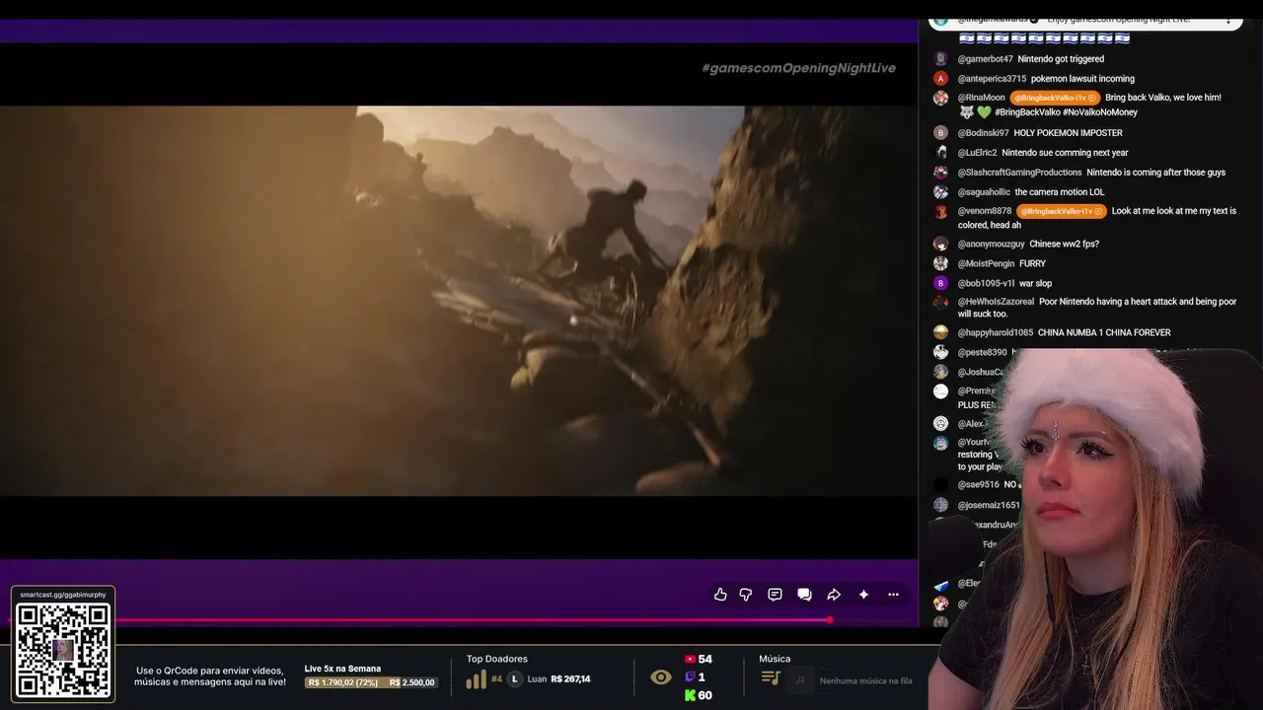Image resolution: width=1263 pixels, height=710 pixels.
Task: Click username @gamerbot47 in chat
Action: click(985, 59)
